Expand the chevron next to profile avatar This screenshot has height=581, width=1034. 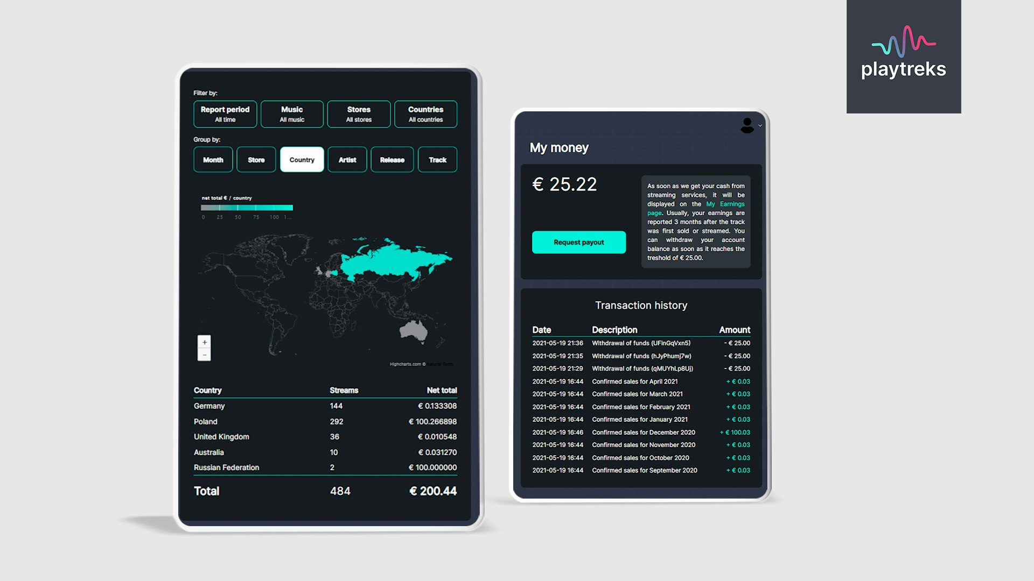coord(760,126)
